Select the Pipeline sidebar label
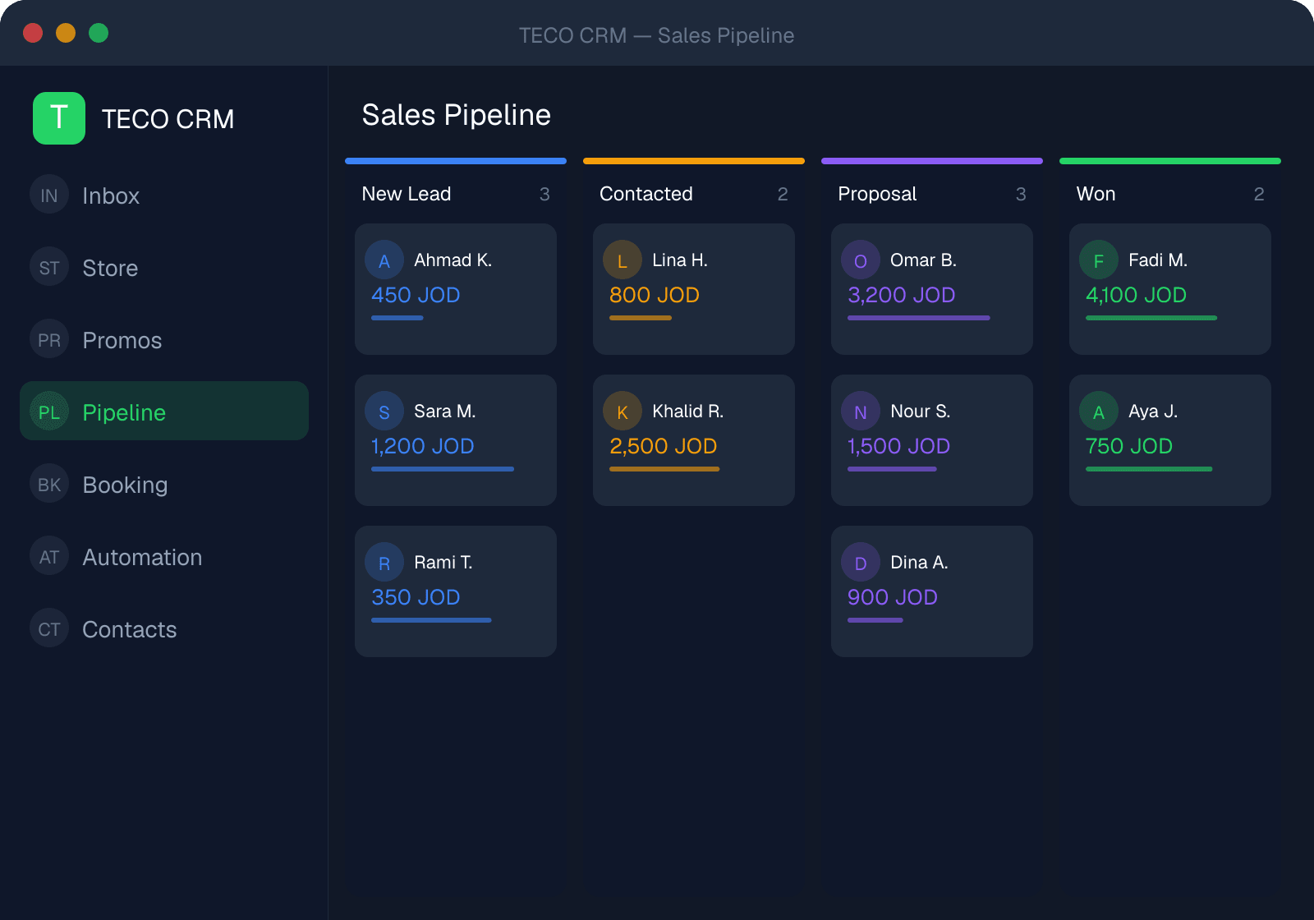The width and height of the screenshot is (1314, 920). click(x=124, y=412)
